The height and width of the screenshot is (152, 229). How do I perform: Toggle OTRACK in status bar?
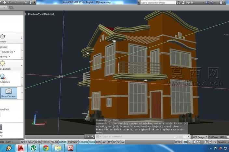tap(83, 142)
